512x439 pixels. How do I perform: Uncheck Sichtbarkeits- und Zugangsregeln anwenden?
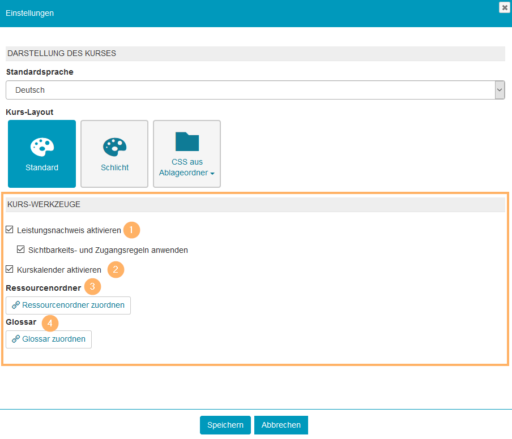click(21, 249)
